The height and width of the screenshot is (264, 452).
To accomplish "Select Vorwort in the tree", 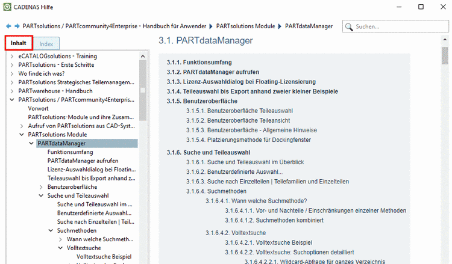I will coord(38,108).
